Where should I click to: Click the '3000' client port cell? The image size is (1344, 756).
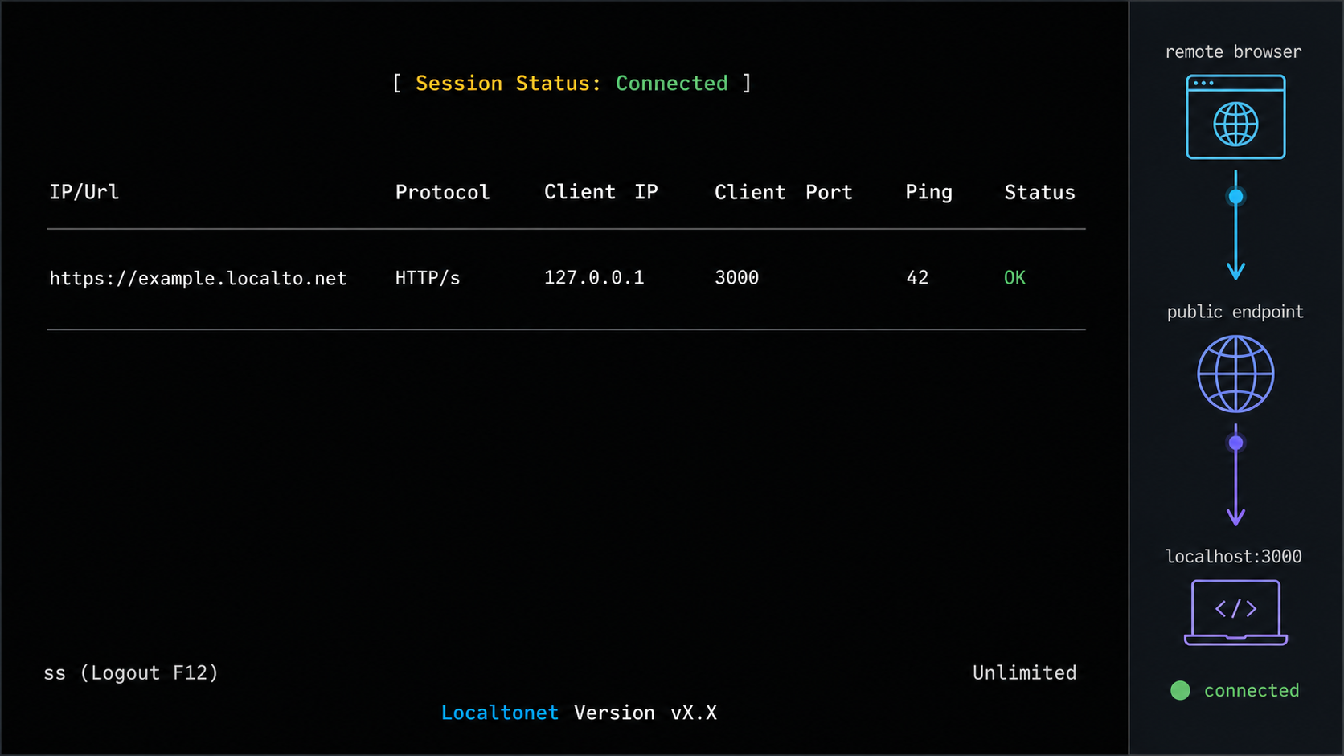(736, 278)
